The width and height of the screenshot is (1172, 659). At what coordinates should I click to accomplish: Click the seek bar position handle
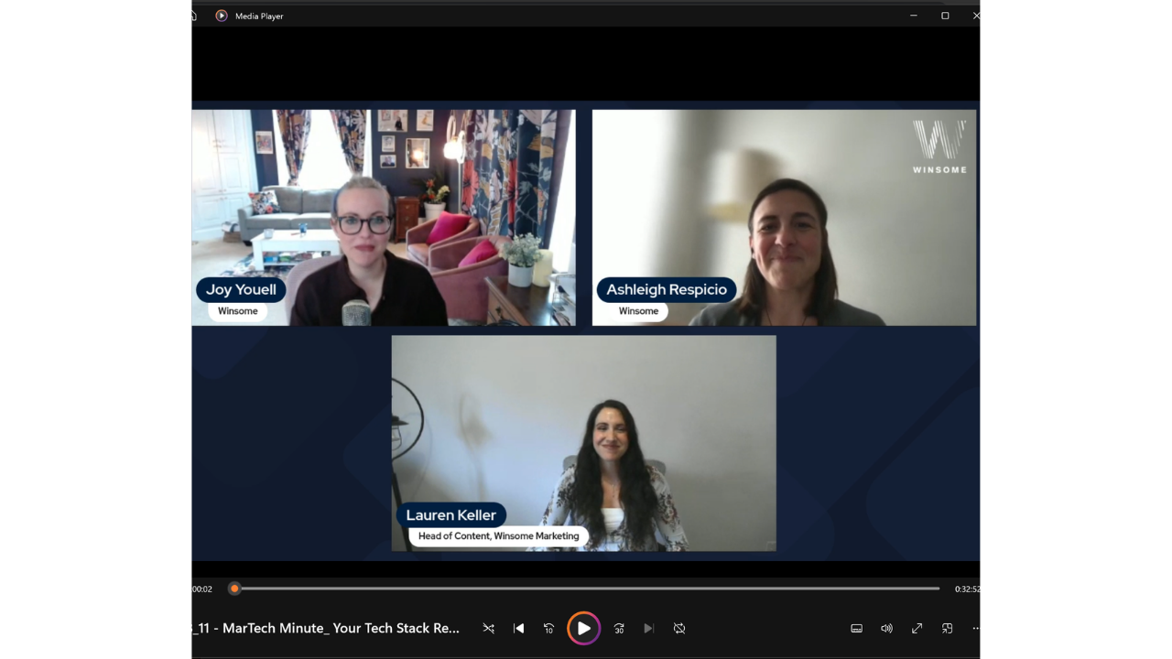[234, 589]
